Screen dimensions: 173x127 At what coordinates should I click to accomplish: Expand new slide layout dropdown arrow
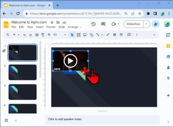coord(18,35)
